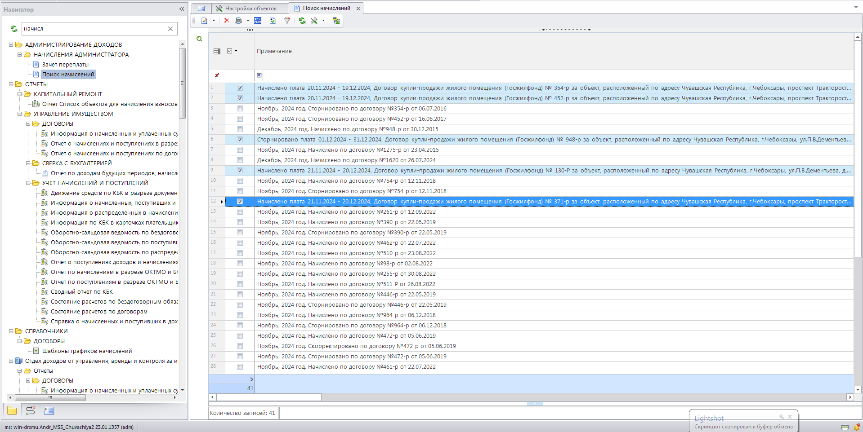
Task: Open the select-all checkbox dropdown in header
Action: (236, 51)
